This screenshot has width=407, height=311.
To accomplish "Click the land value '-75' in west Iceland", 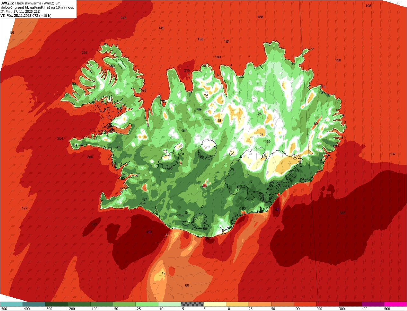I will [118, 147].
